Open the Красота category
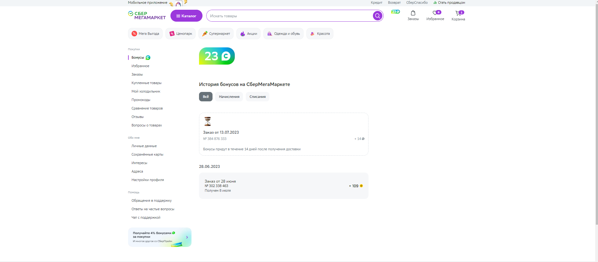 coord(320,34)
